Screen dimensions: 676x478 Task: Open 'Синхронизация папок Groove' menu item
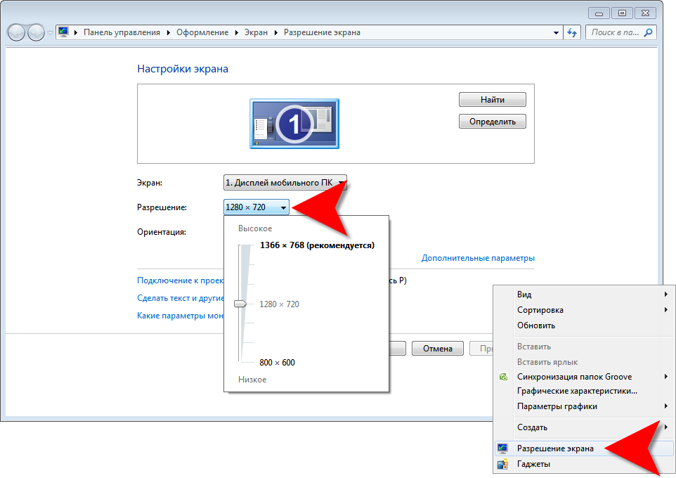tap(584, 377)
